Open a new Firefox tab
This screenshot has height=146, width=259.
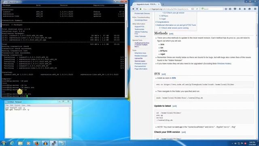[x=163, y=4]
